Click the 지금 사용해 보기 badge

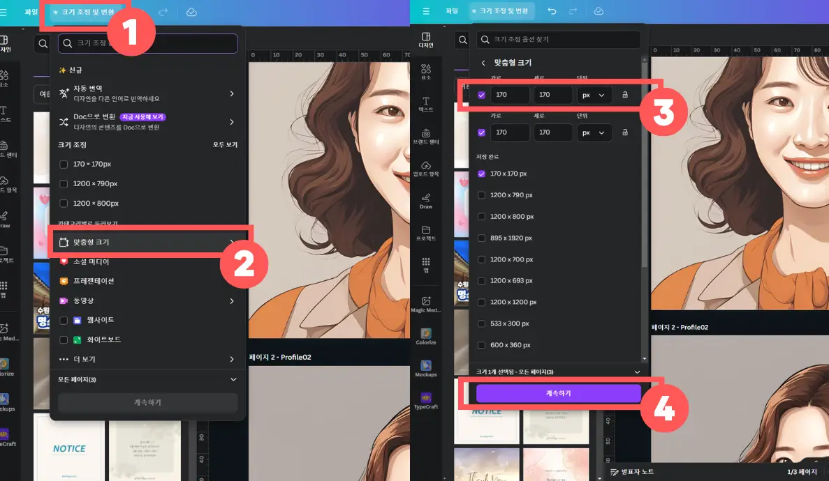[x=142, y=116]
